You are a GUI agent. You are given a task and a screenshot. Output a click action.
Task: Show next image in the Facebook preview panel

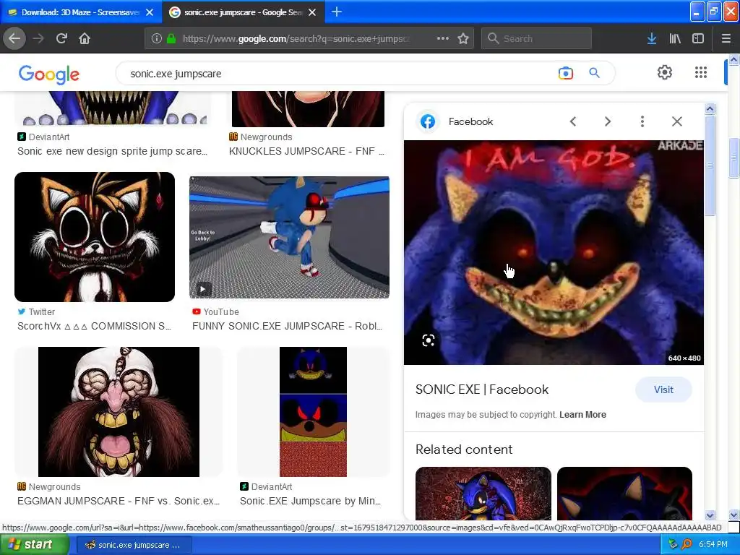[608, 121]
